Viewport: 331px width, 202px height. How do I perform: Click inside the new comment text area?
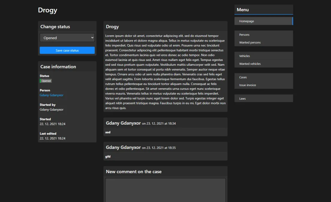click(x=165, y=190)
